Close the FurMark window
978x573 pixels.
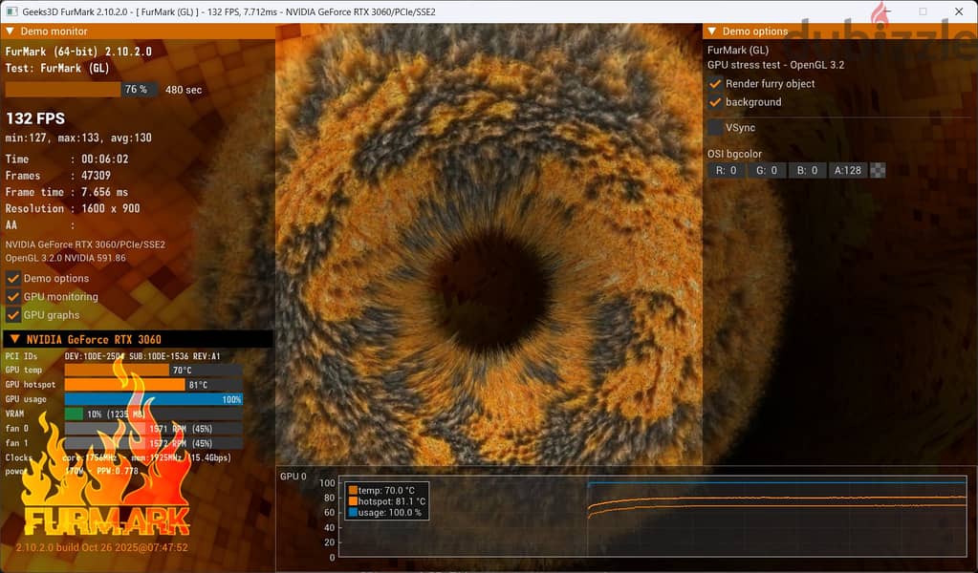pyautogui.click(x=959, y=11)
